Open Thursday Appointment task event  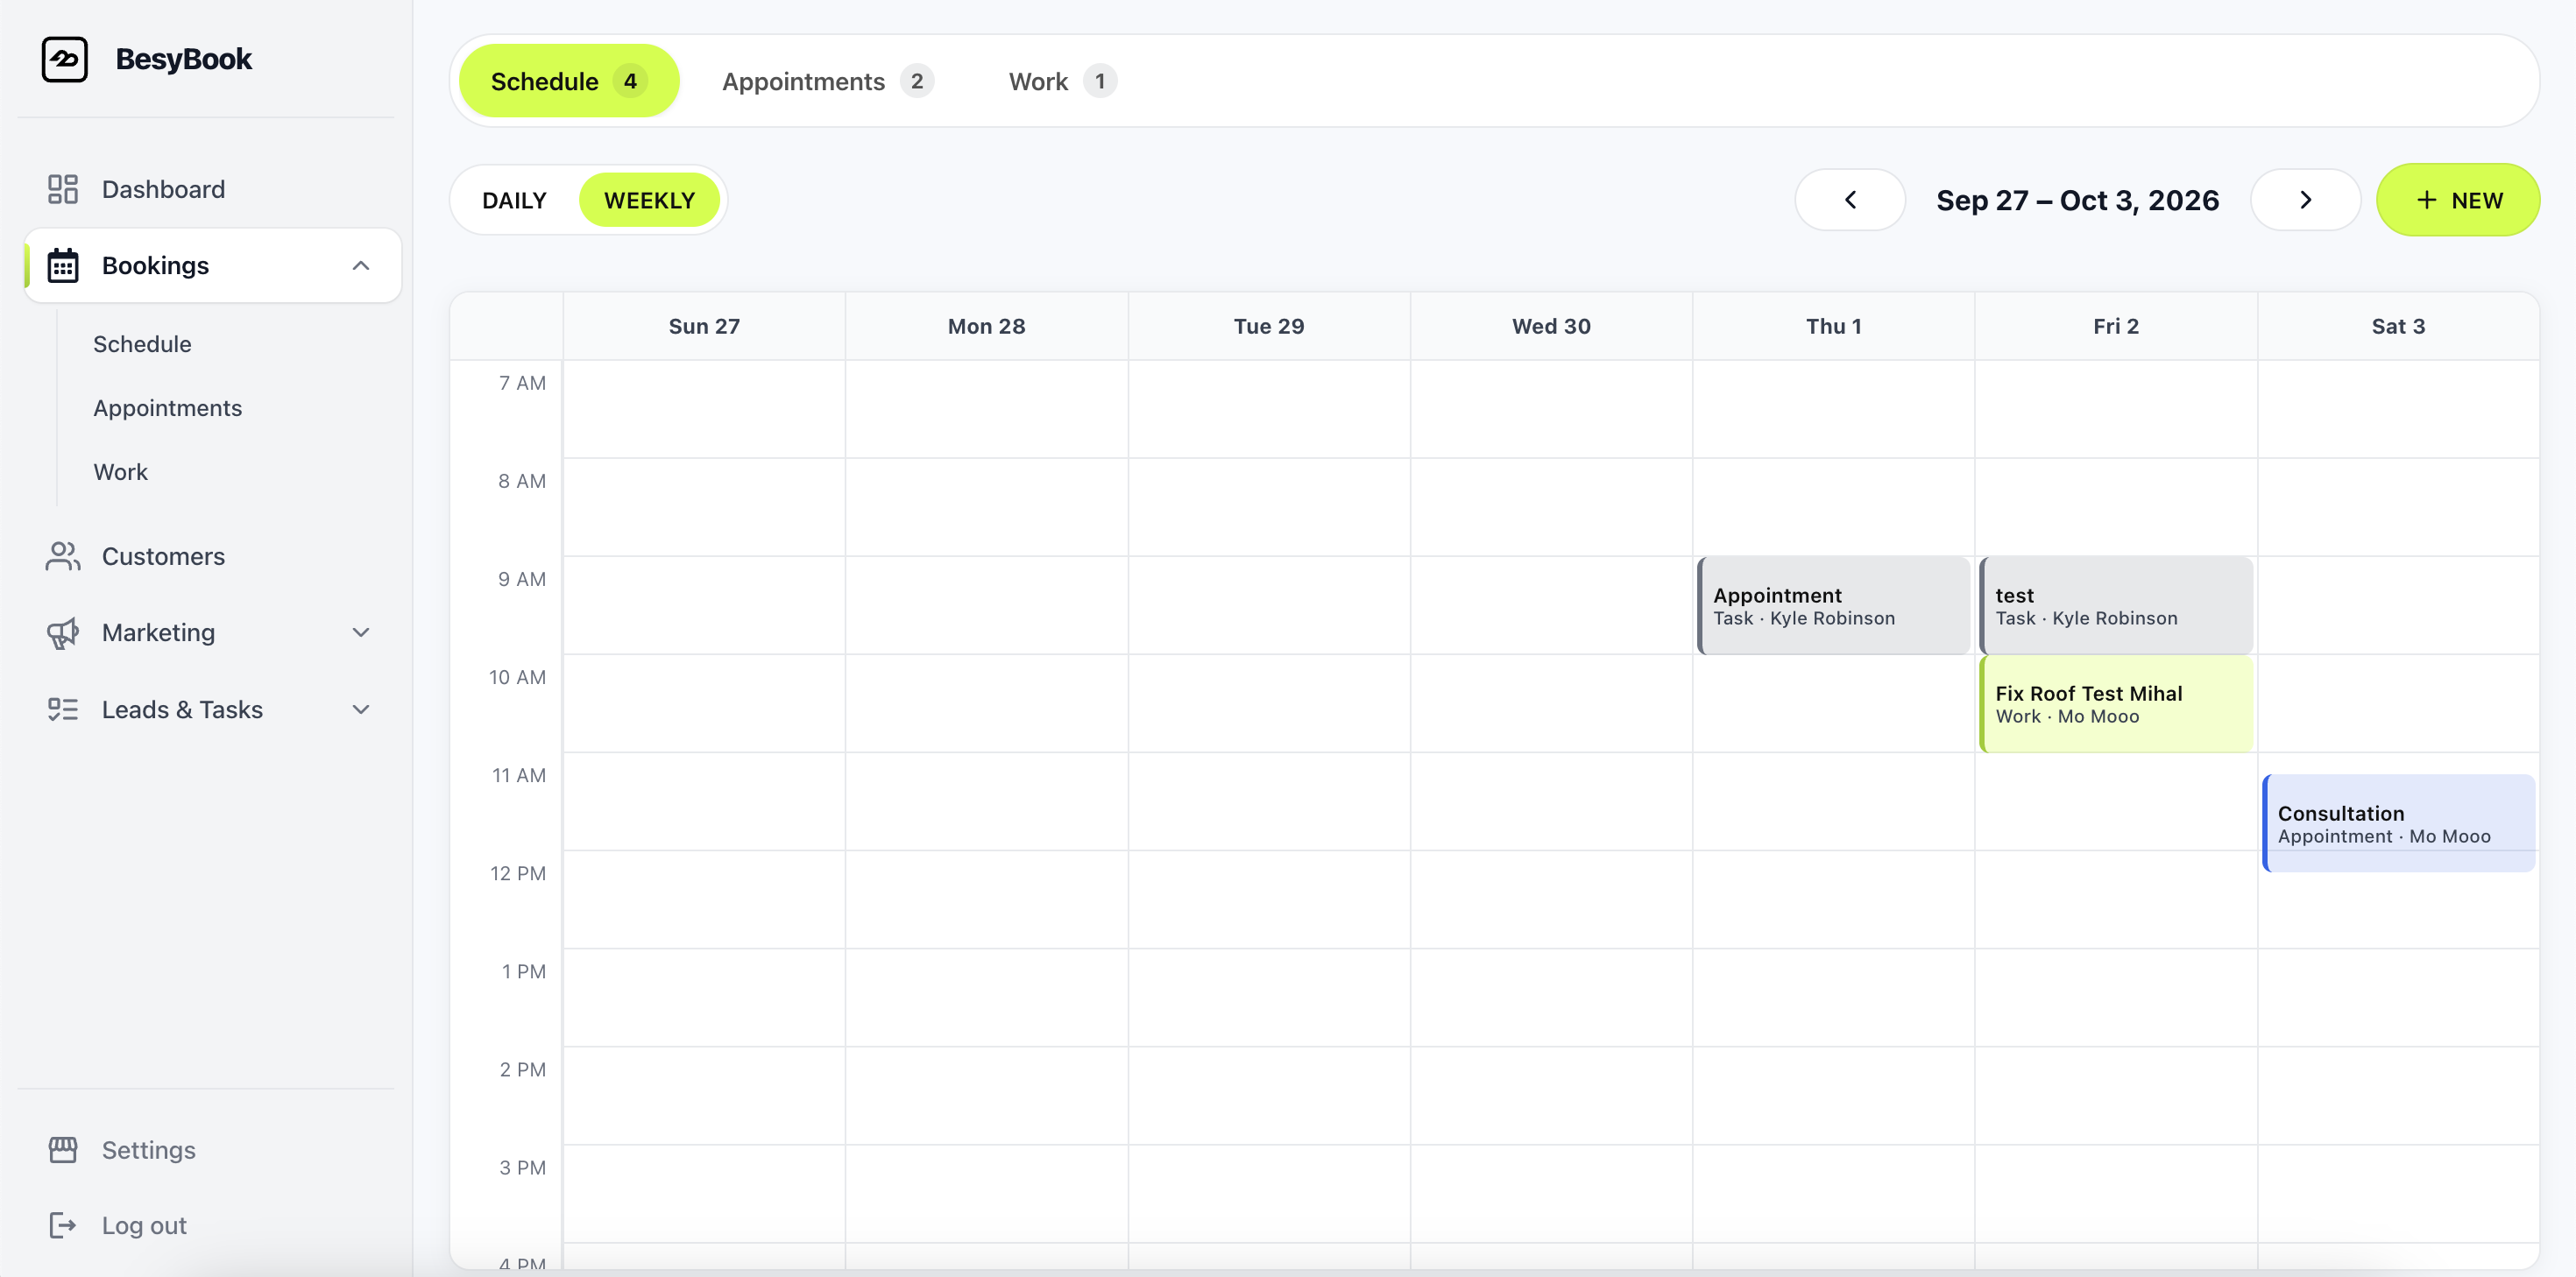pos(1833,605)
